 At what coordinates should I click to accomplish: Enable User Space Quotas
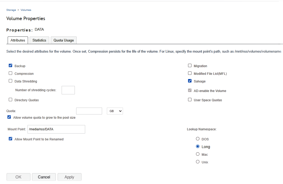click(190, 100)
